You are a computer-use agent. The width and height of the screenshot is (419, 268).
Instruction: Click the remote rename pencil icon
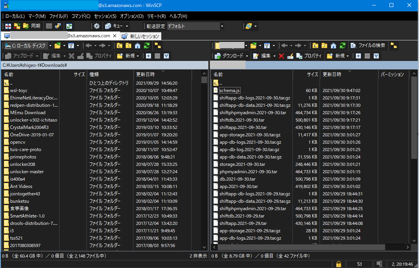(x=290, y=56)
